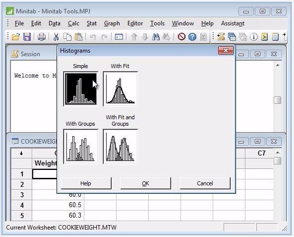This screenshot has height=237, width=294.
Task: Select With Fit and Groups thumbnail
Action: [x=120, y=147]
